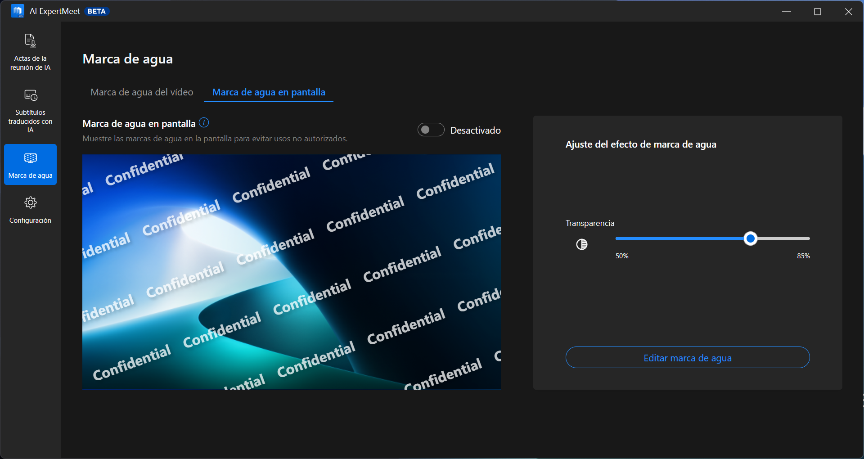Click the AI ExpertMeet app logo

tap(17, 11)
